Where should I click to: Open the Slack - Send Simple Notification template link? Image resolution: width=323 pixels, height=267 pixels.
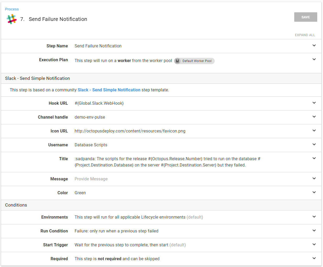tap(109, 90)
